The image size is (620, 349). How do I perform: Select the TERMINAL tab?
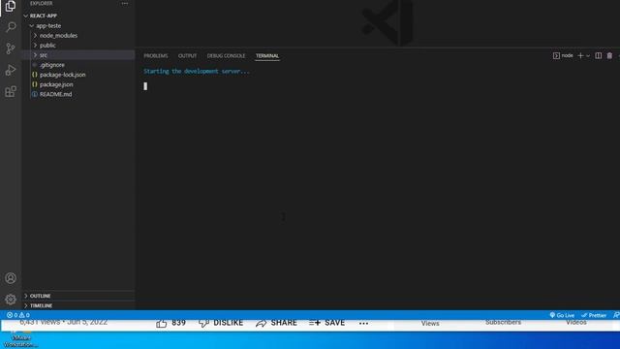(x=267, y=56)
